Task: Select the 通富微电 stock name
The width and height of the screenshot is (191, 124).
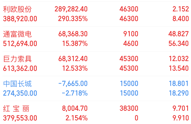Action: point(17,34)
